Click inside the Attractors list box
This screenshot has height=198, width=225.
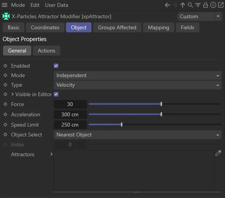tap(134, 170)
